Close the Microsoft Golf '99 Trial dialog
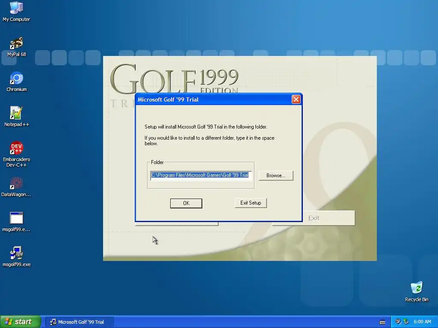Image resolution: width=438 pixels, height=328 pixels. [296, 99]
